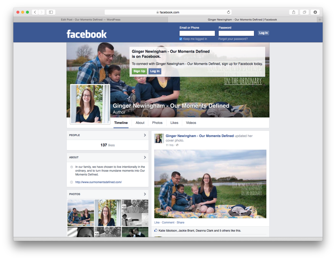Open the ourmomentsdefined.com website link
Image resolution: width=336 pixels, height=260 pixels.
click(98, 182)
